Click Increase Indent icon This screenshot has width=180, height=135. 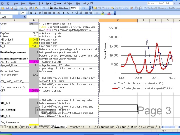point(91,13)
